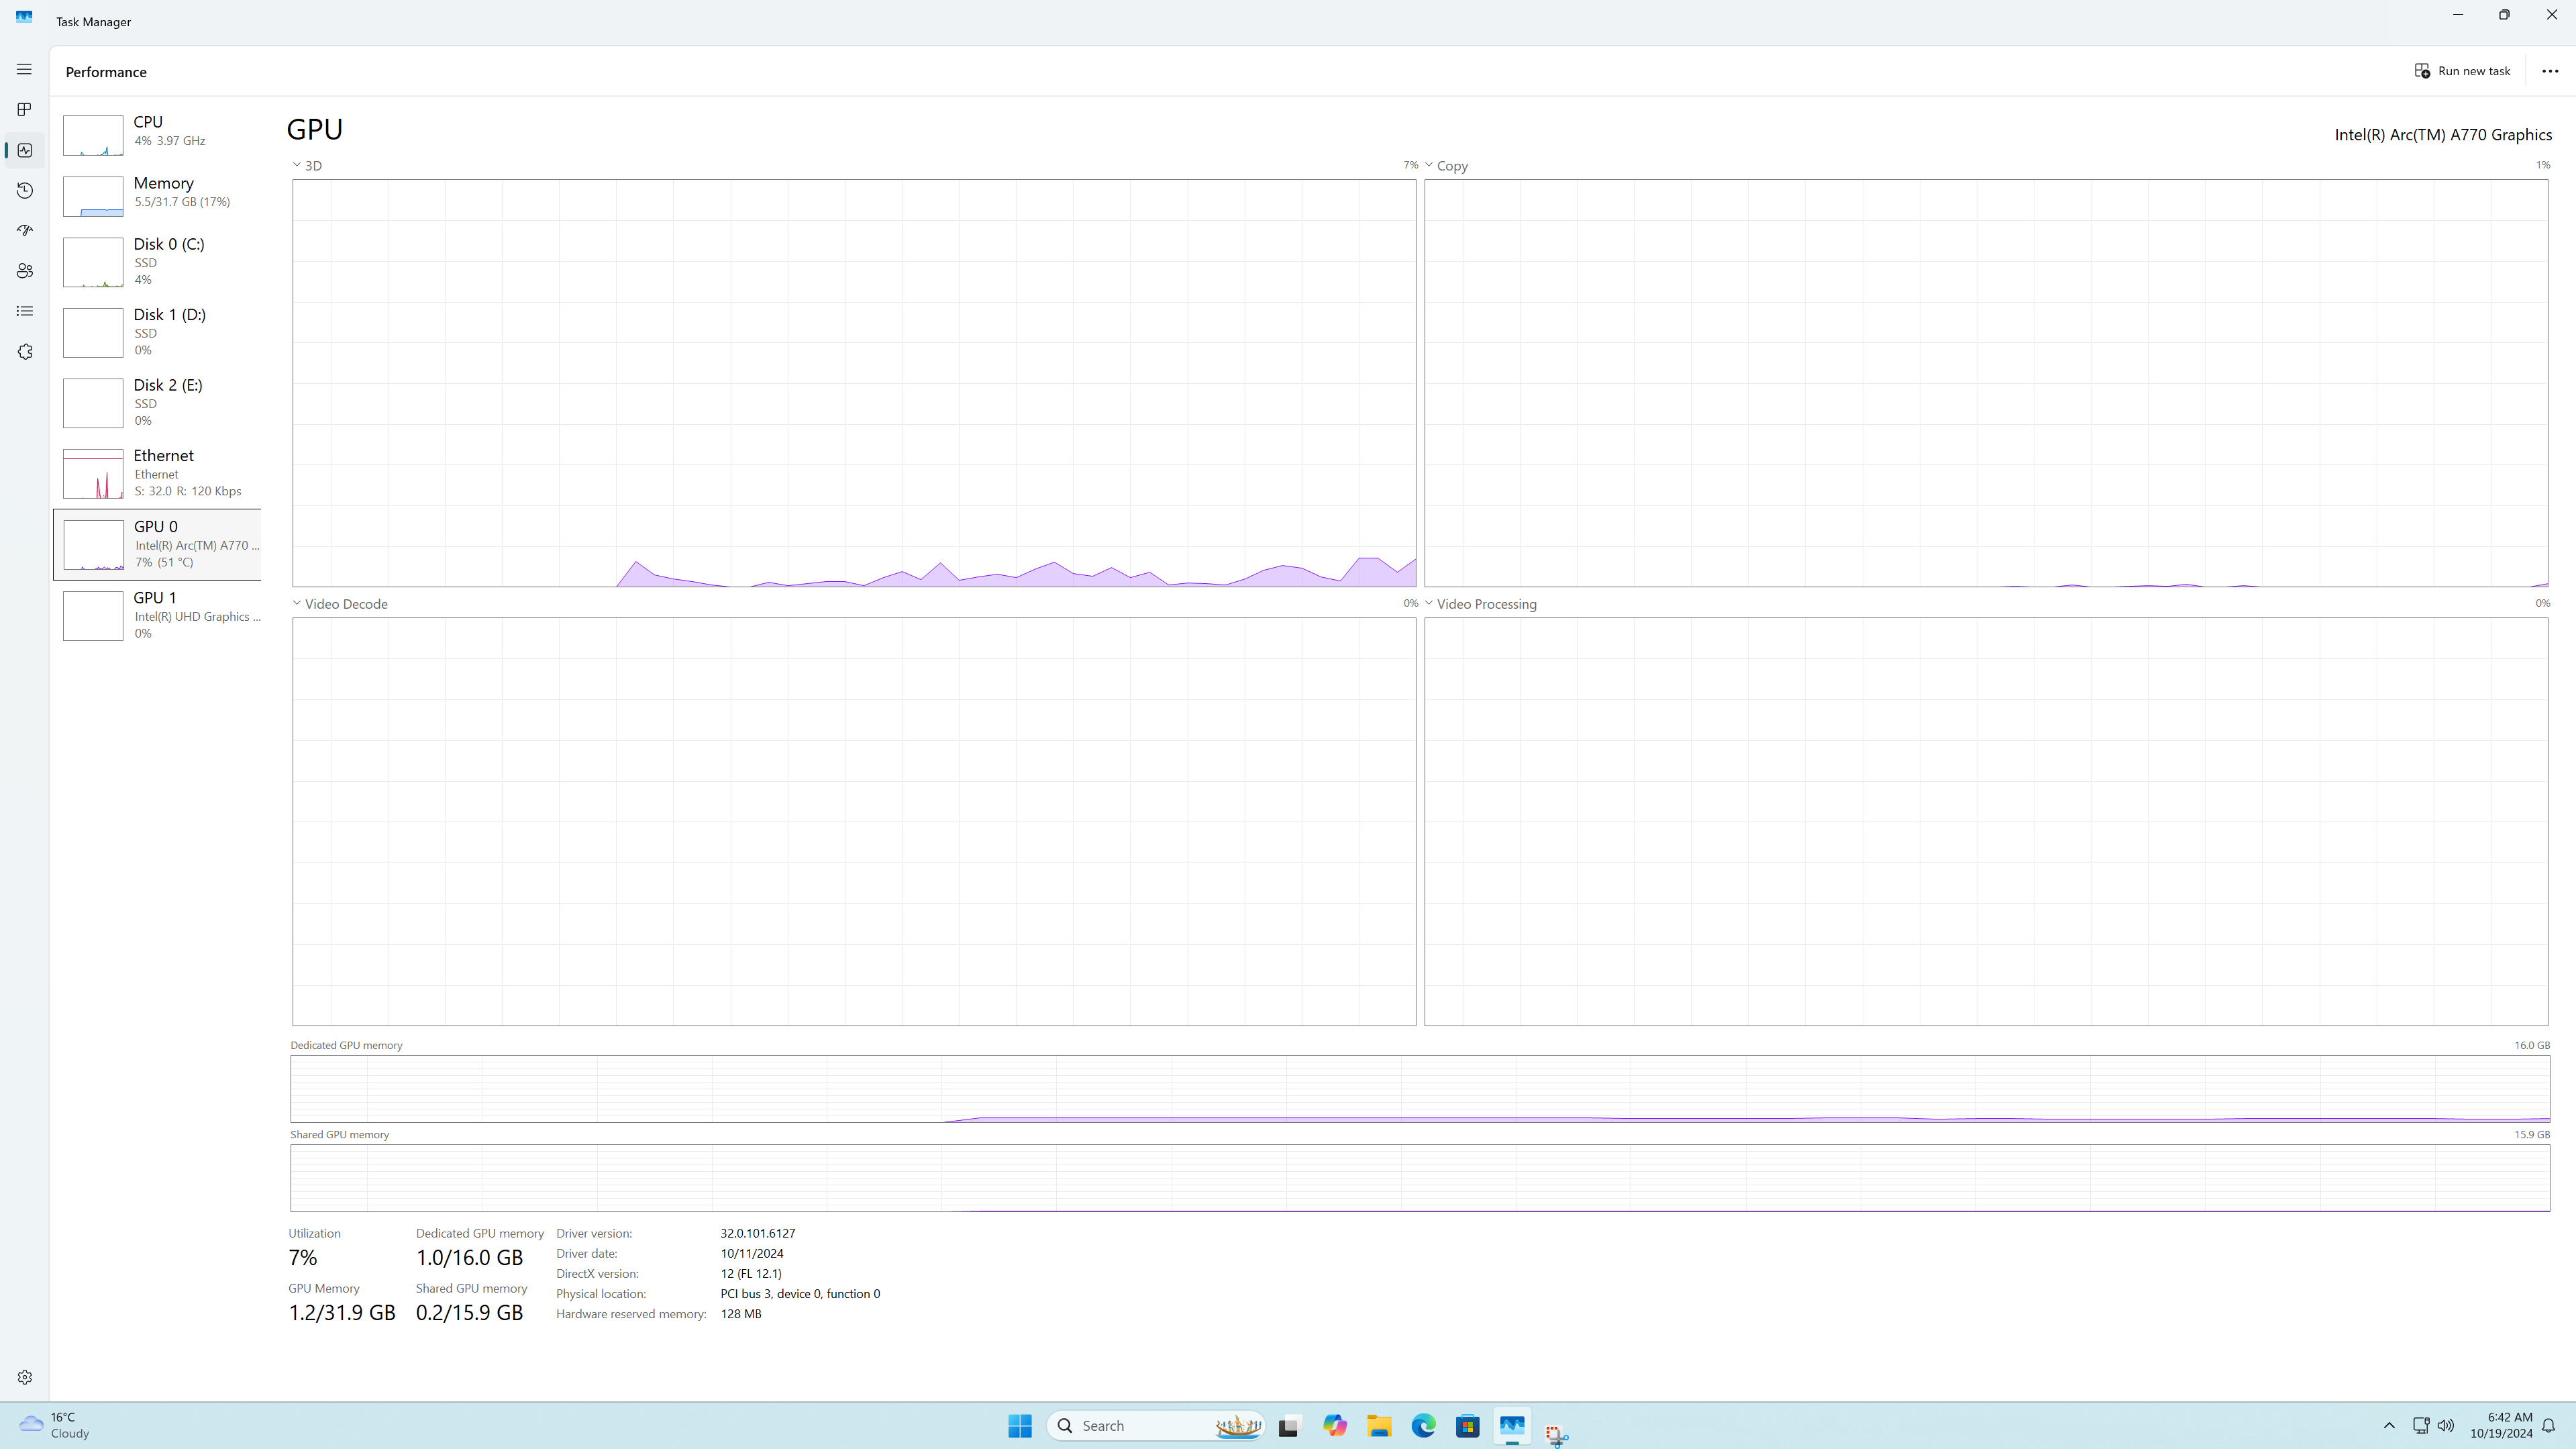Click the Physical location PCI bus value
The width and height of the screenshot is (2576, 1449).
pyautogui.click(x=800, y=1293)
